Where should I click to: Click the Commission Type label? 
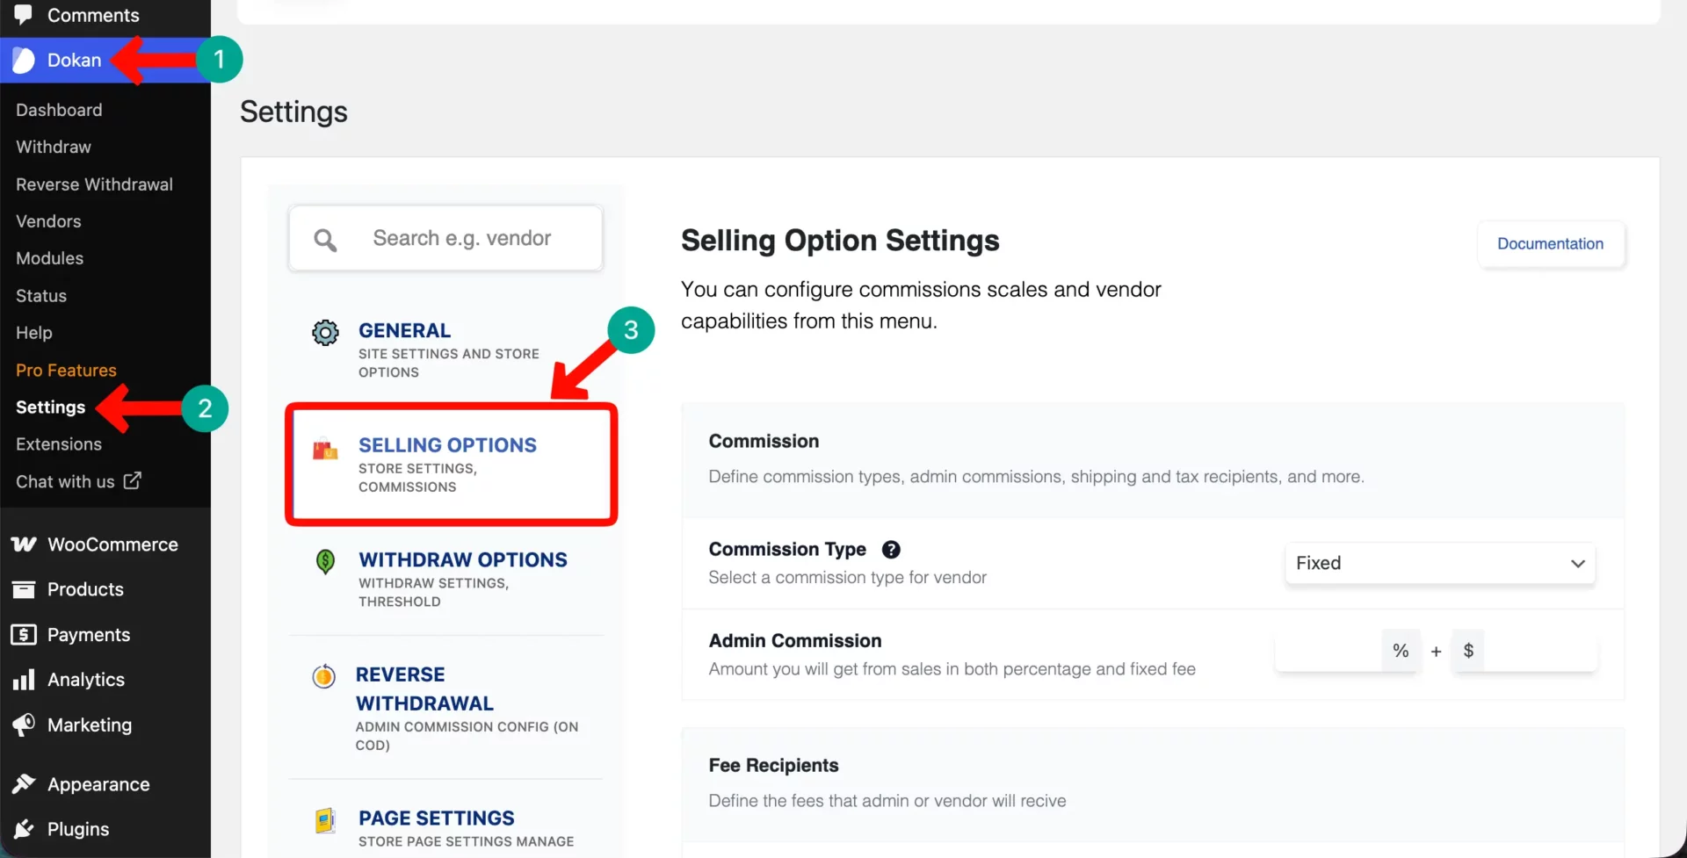(787, 549)
